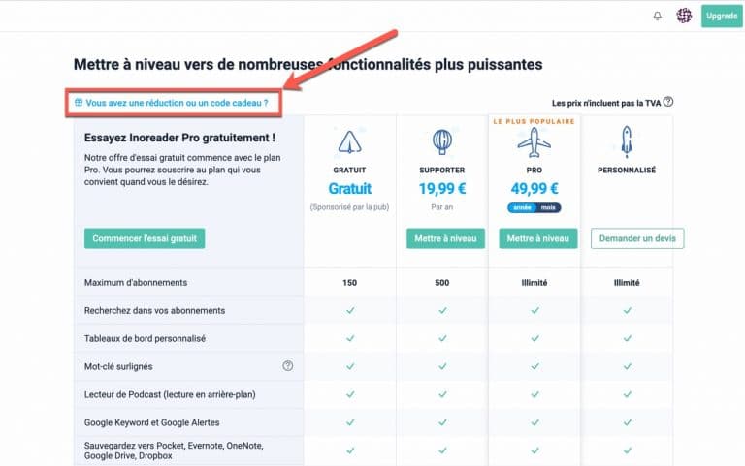745x466 pixels.
Task: Start the free trial with Commencer l'essai gratuit
Action: [144, 238]
